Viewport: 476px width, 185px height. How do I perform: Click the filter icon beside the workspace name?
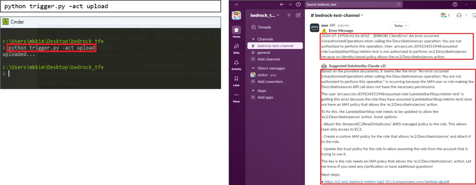[289, 15]
